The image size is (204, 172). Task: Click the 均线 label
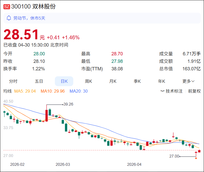click(x=8, y=91)
